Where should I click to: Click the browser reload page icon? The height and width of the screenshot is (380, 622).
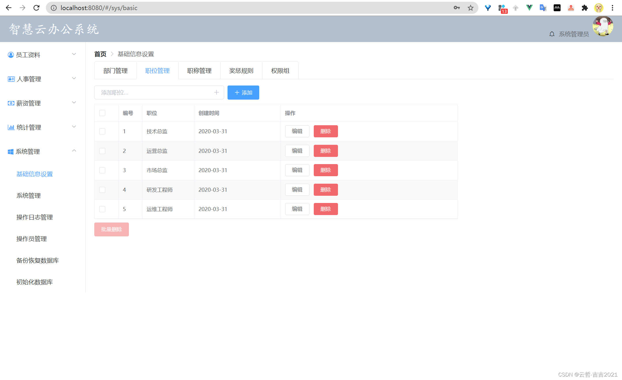coord(36,8)
